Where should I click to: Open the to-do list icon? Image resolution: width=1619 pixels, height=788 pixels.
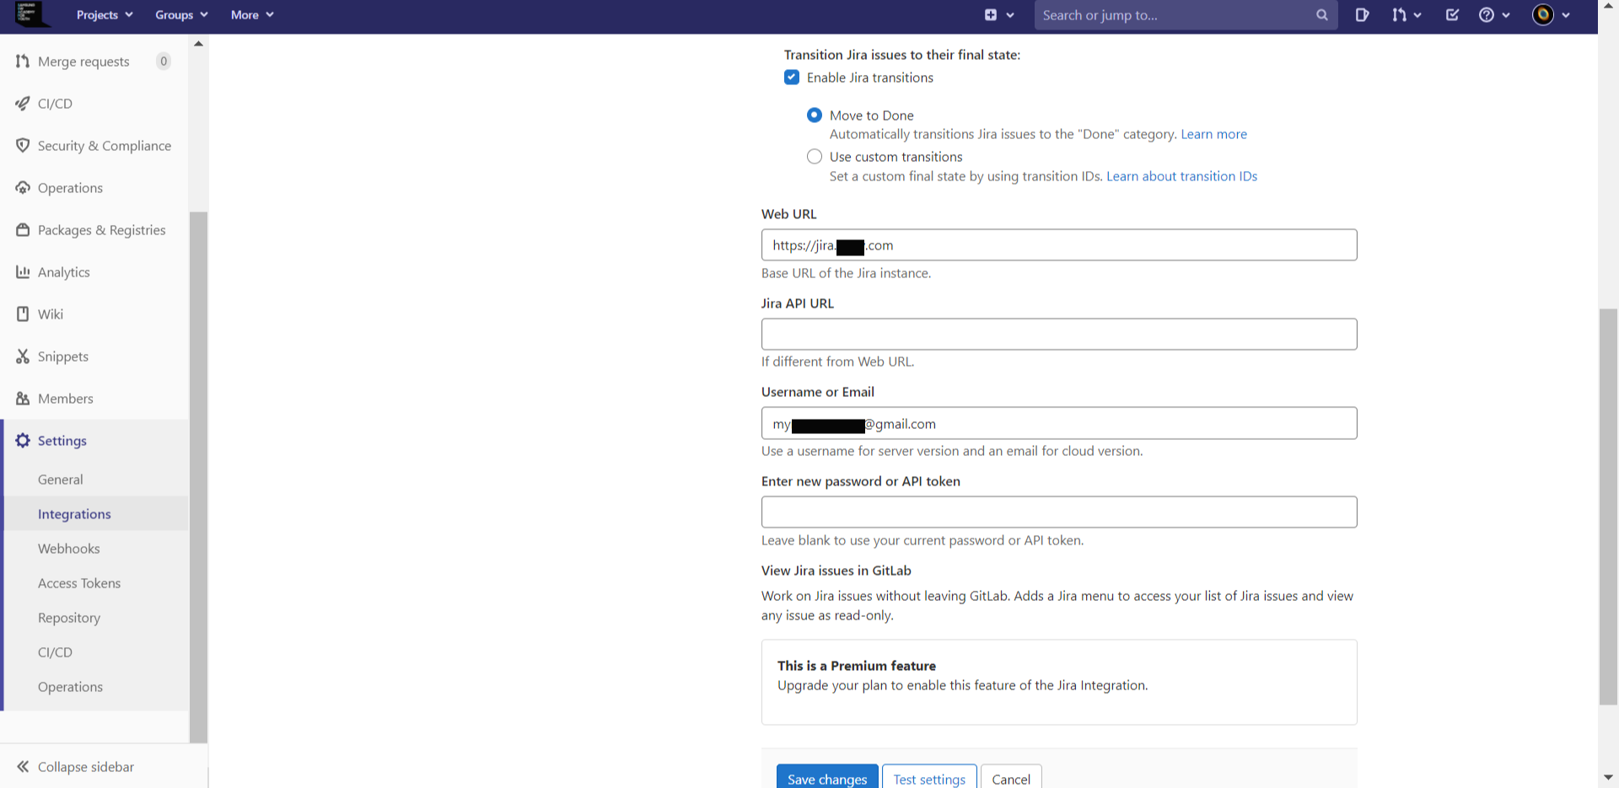click(x=1452, y=15)
